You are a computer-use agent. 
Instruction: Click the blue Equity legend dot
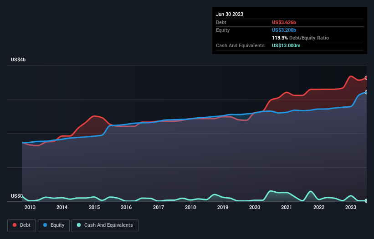(45, 225)
